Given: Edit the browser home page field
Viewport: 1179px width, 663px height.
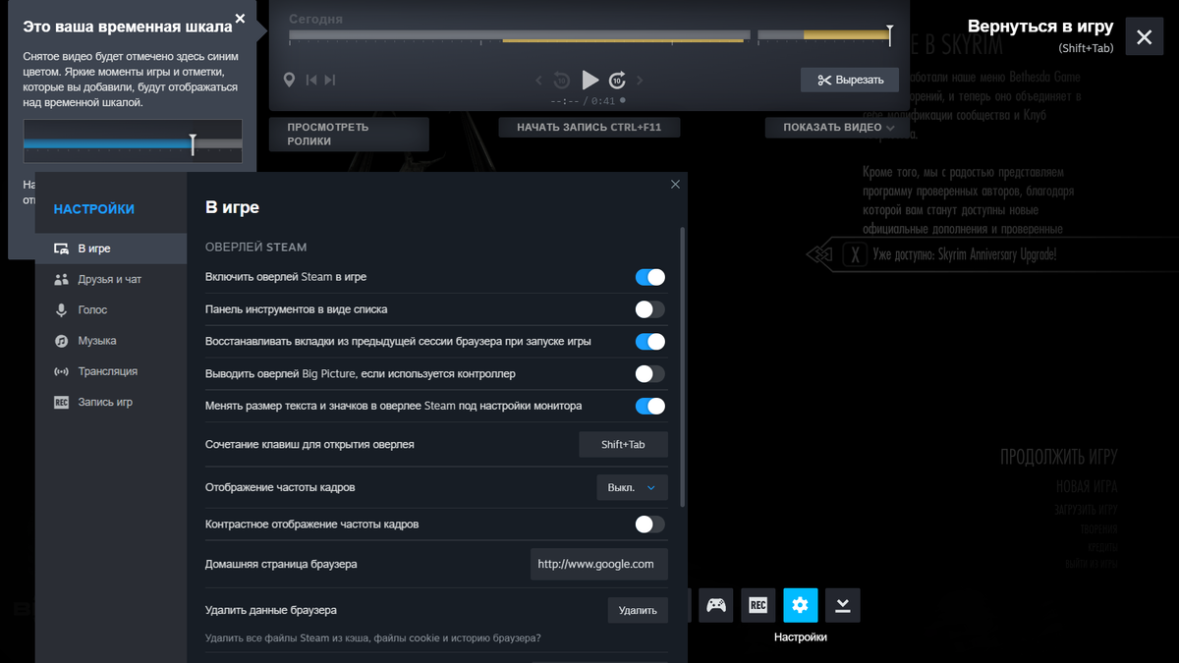Looking at the screenshot, I should point(598,565).
